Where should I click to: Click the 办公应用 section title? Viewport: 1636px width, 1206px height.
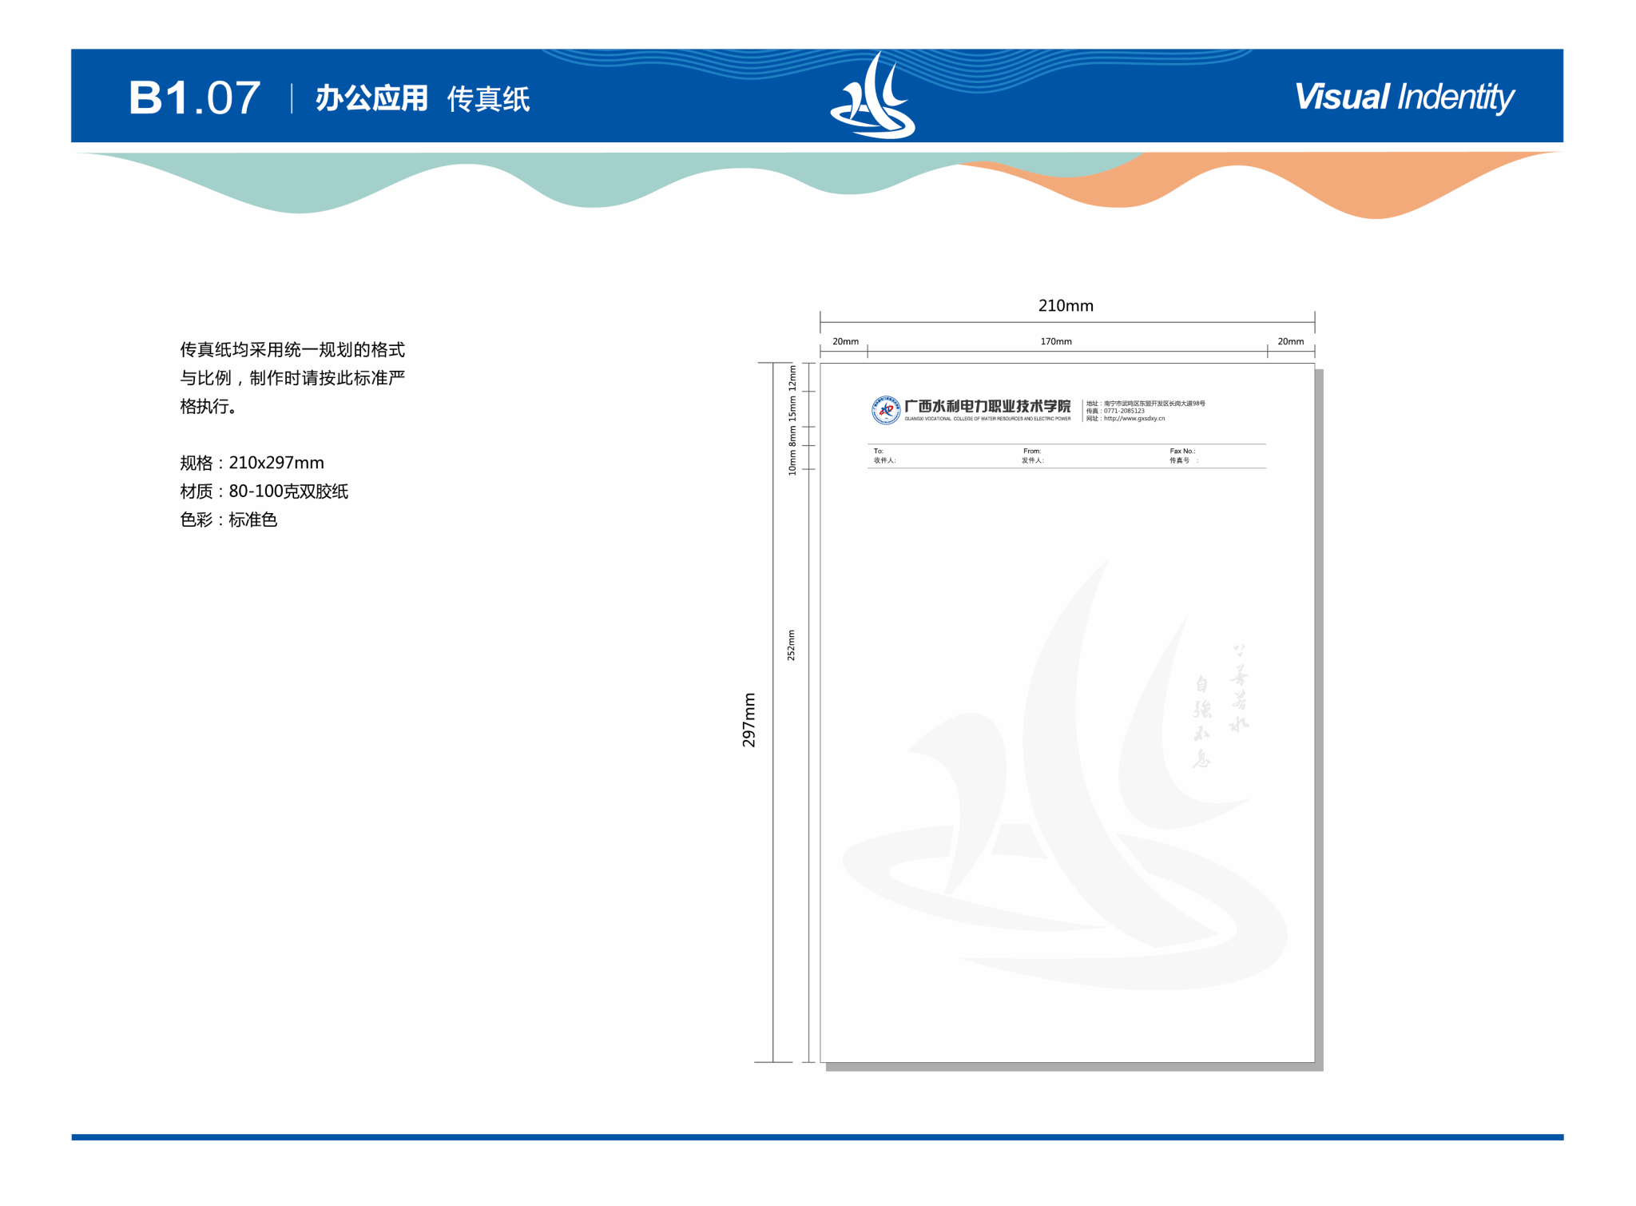(x=371, y=98)
